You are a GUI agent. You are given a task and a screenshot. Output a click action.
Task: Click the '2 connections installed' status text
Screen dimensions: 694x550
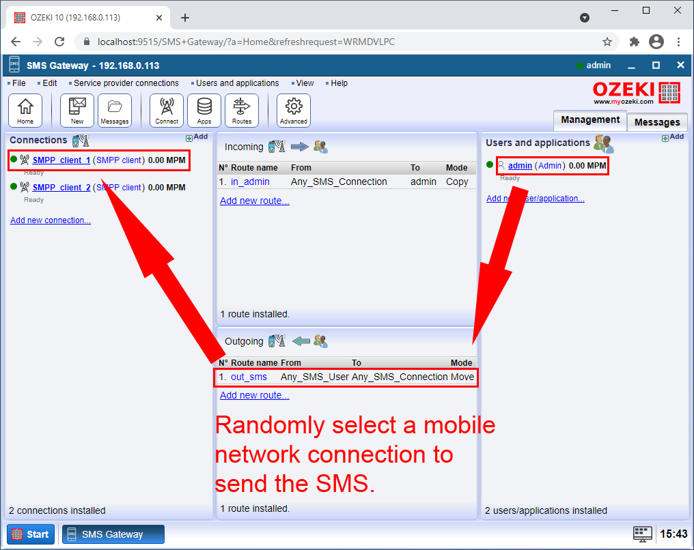[x=57, y=510]
